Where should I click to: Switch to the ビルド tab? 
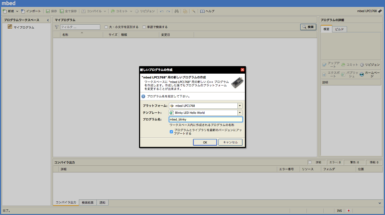339,29
